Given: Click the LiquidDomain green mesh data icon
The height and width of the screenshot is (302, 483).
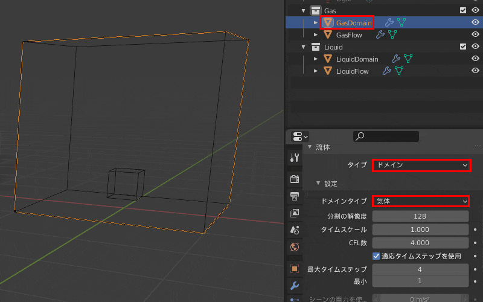Looking at the screenshot, I should pos(408,59).
